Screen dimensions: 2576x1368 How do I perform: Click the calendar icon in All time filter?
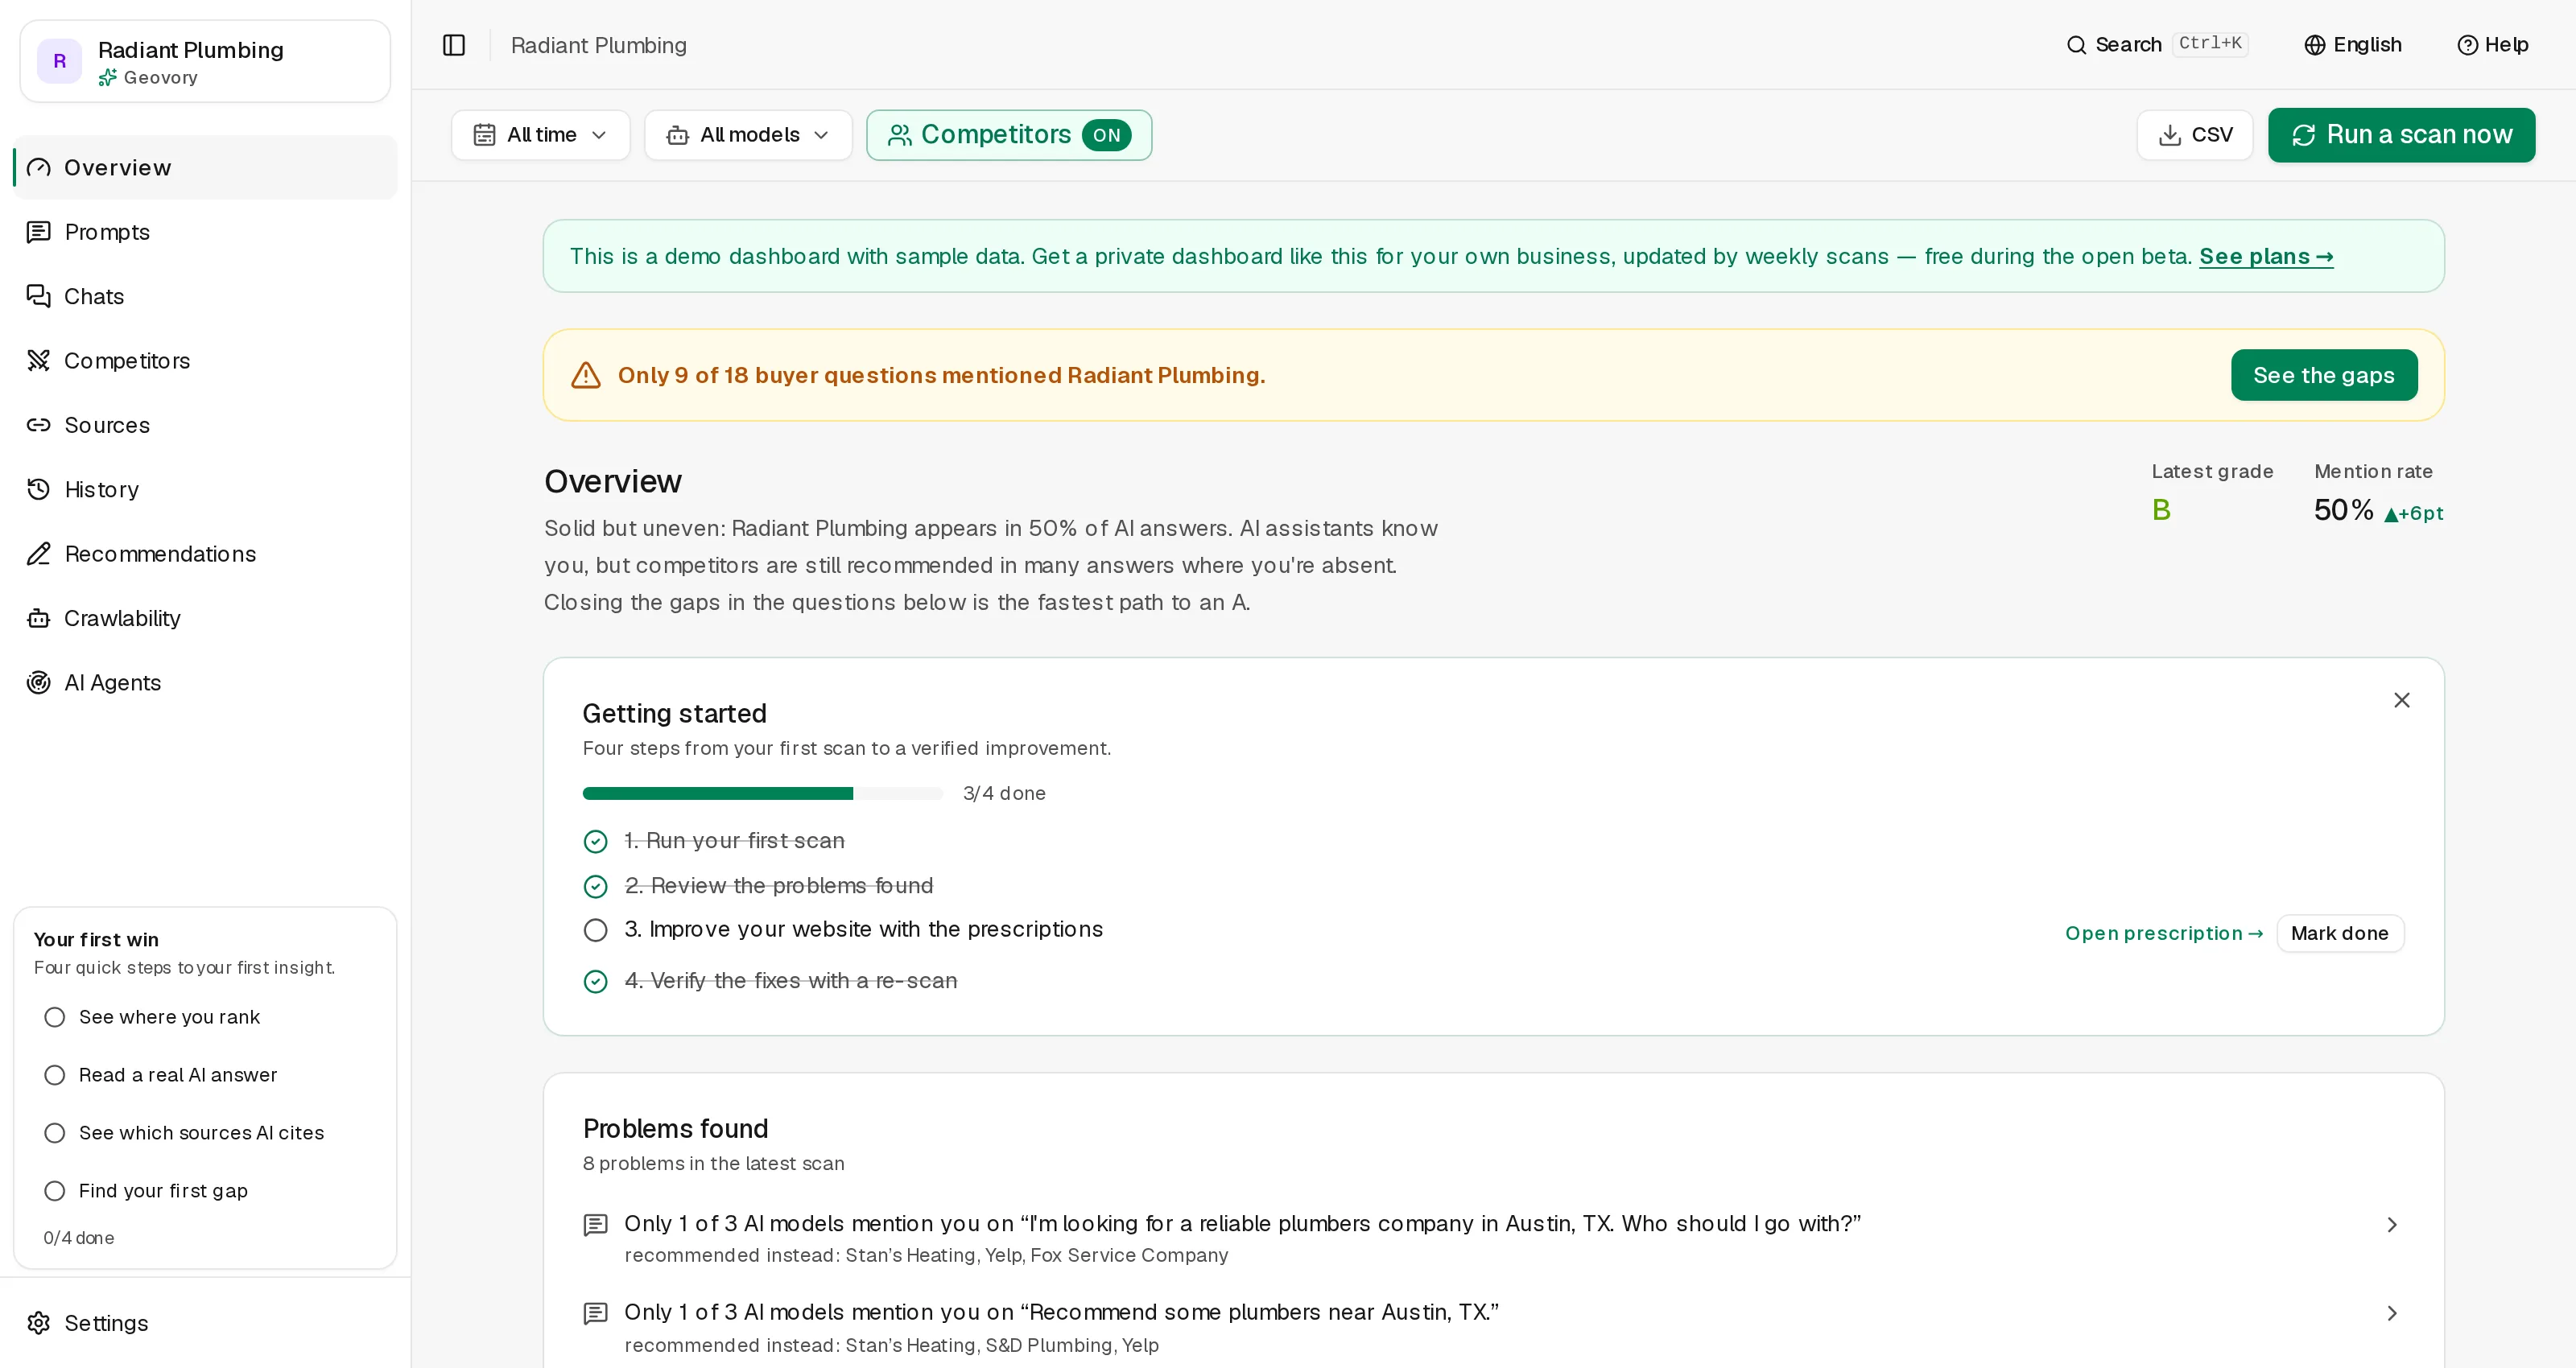point(485,135)
